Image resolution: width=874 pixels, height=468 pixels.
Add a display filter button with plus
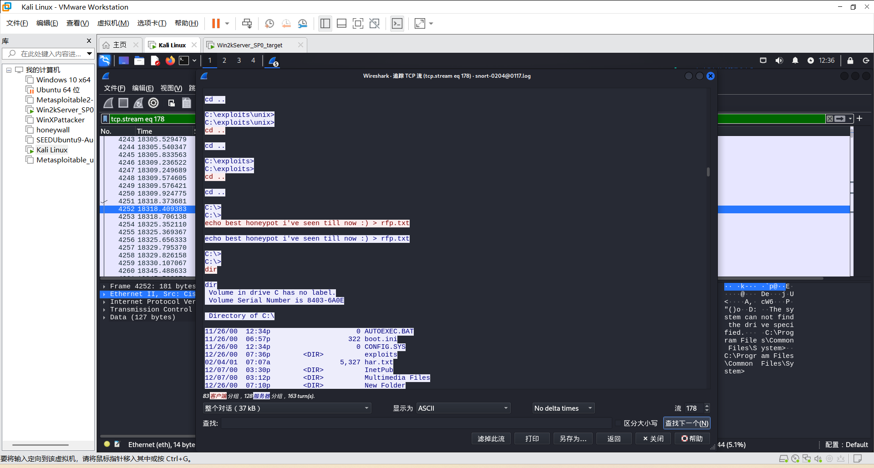859,118
